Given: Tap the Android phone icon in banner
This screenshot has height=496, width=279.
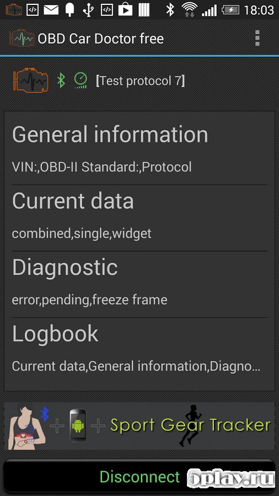Looking at the screenshot, I should (x=78, y=425).
